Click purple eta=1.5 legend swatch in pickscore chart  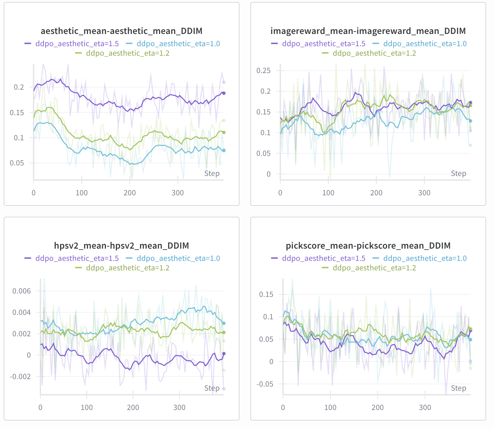(x=275, y=258)
